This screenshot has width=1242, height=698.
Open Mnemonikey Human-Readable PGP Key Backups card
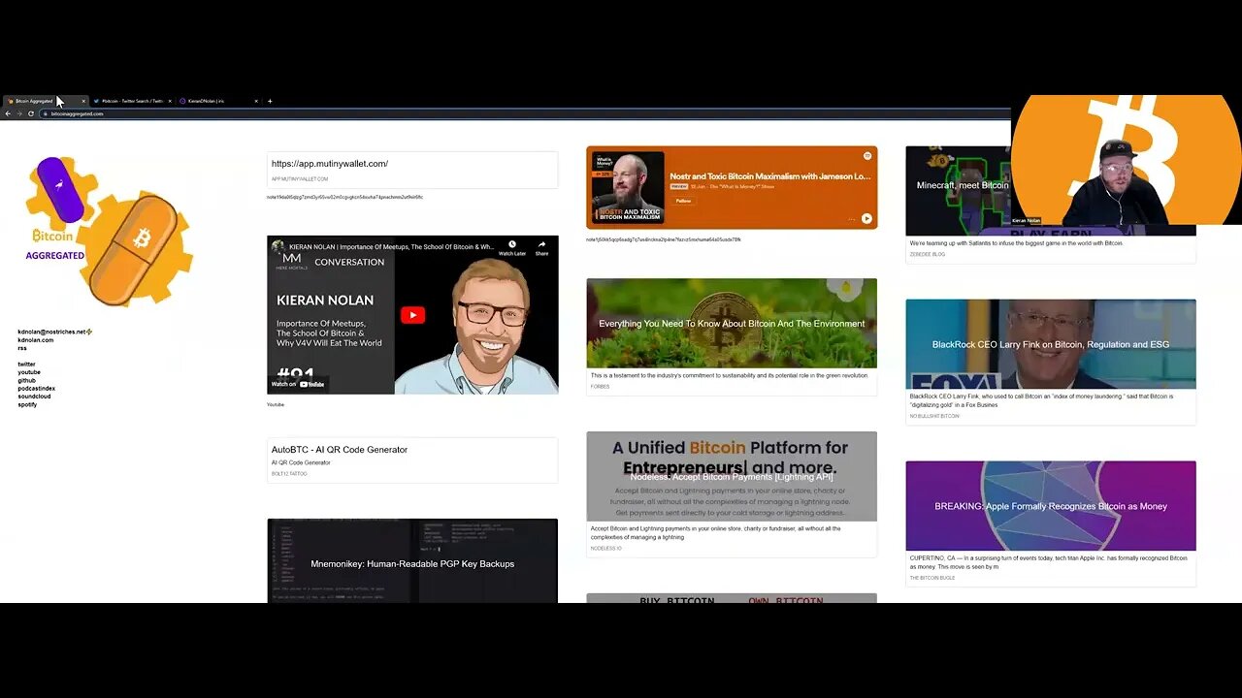[x=412, y=561]
